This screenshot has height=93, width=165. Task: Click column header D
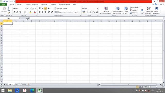pyautogui.click(x=31, y=21)
